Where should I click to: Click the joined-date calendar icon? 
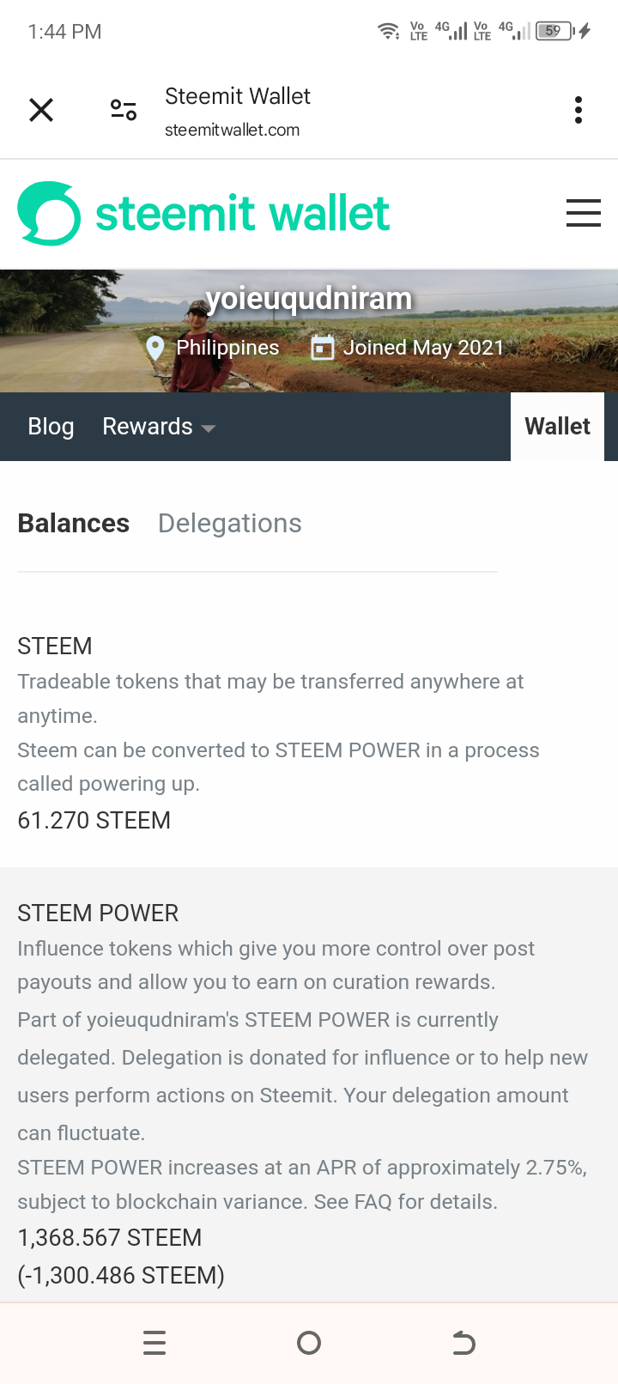coord(322,348)
